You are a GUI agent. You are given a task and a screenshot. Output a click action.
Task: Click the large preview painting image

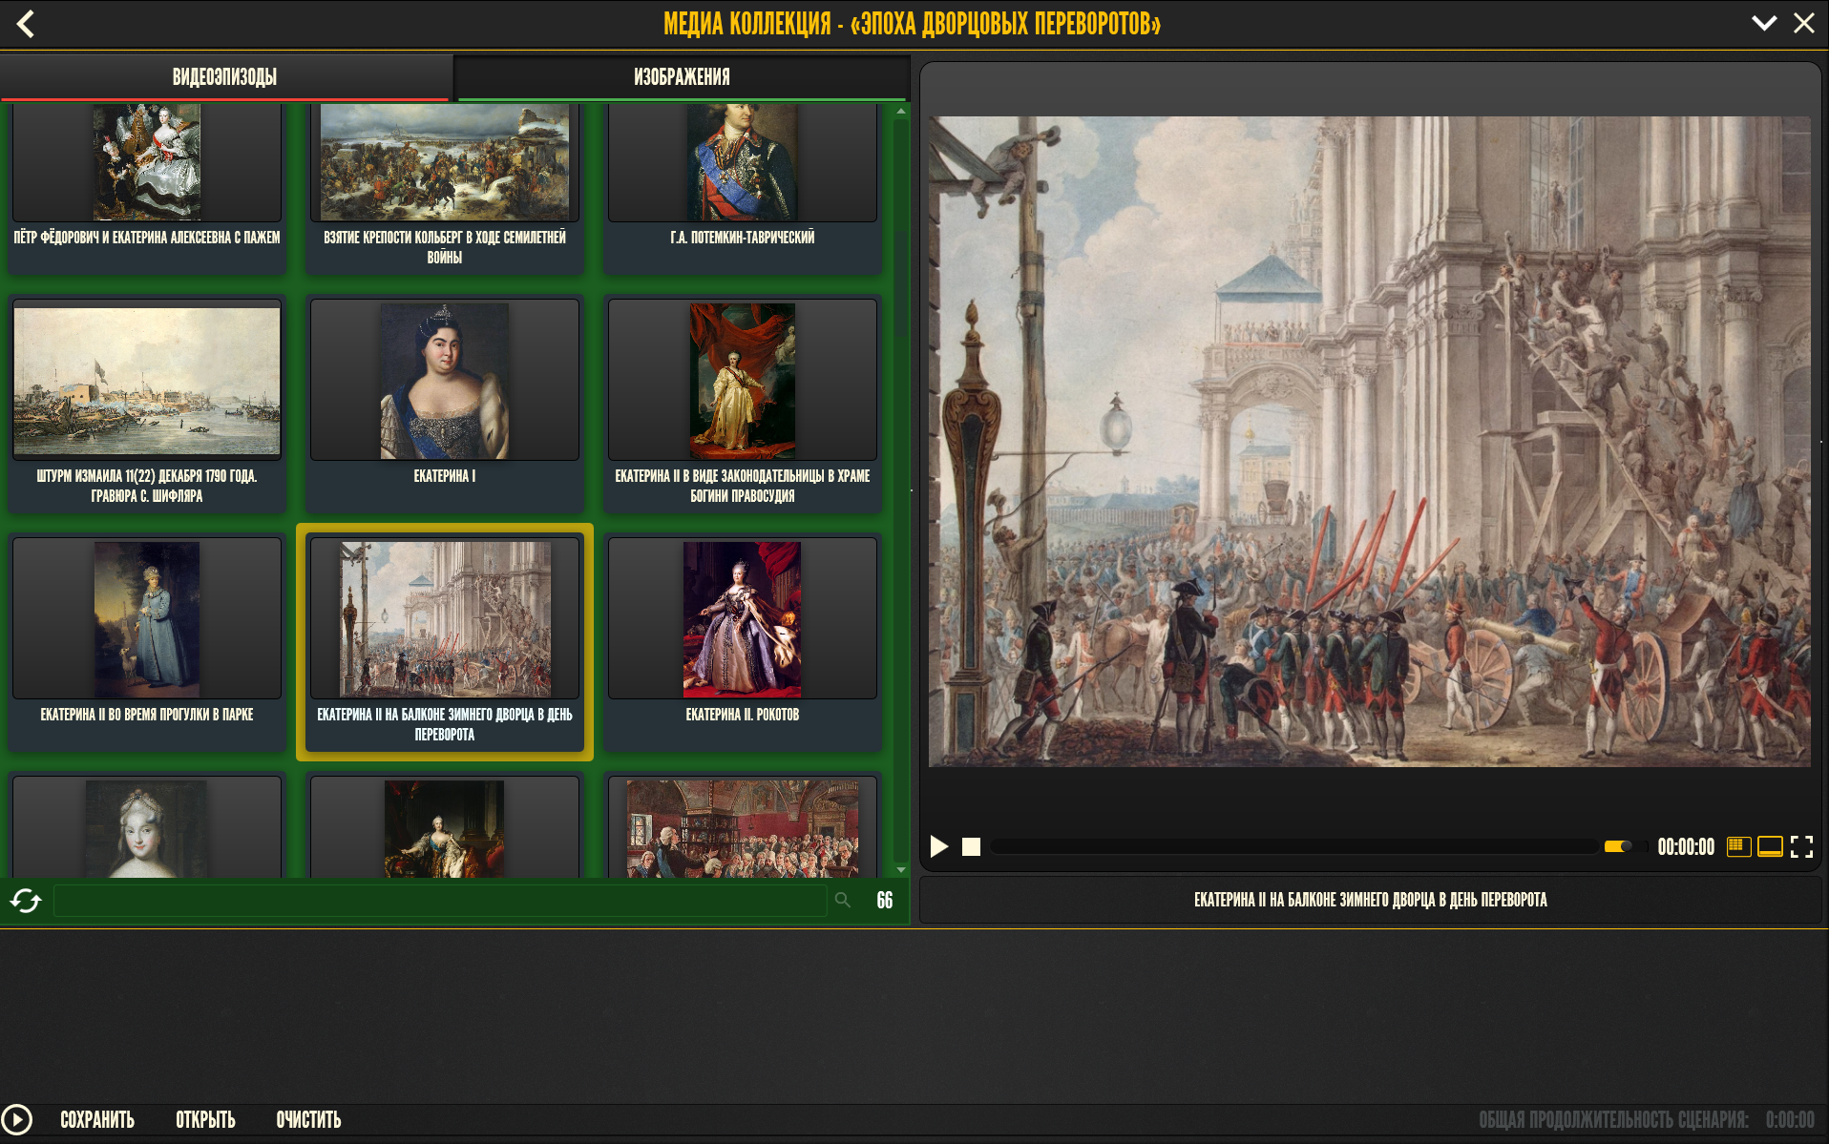(1370, 442)
